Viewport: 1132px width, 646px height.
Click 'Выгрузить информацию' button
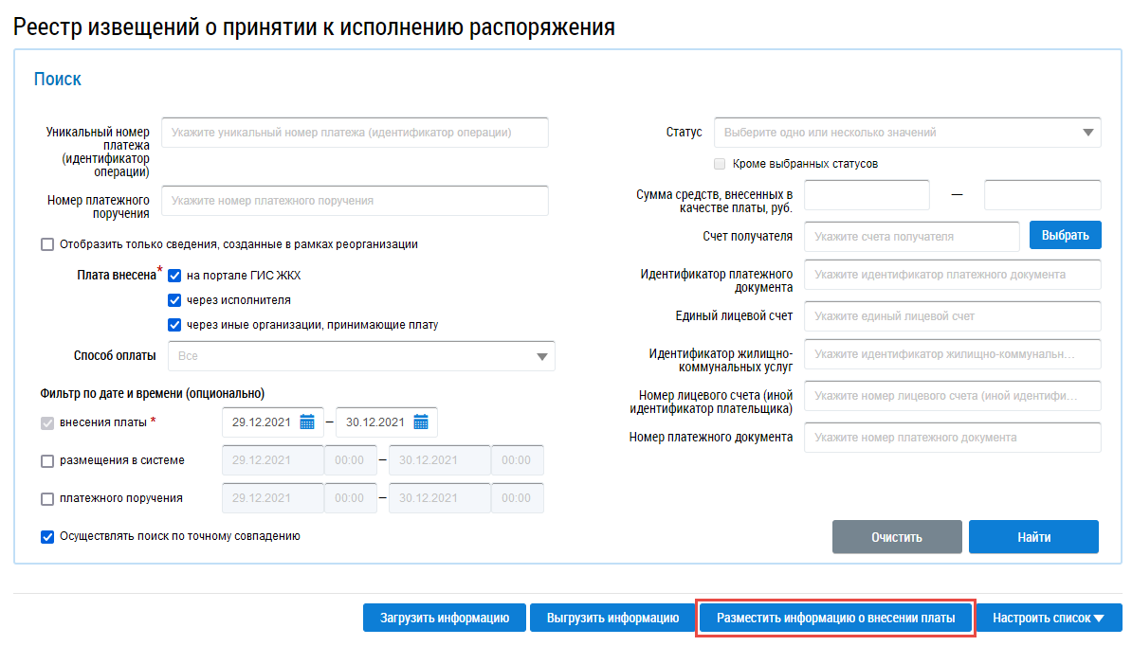612,618
